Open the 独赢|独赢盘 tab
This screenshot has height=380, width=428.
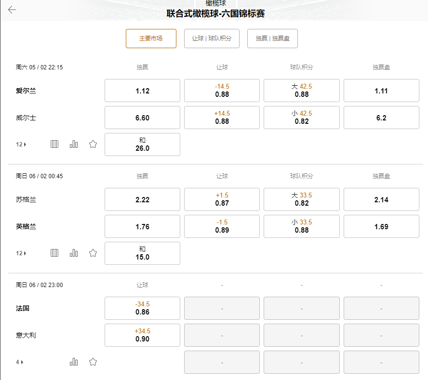[272, 39]
